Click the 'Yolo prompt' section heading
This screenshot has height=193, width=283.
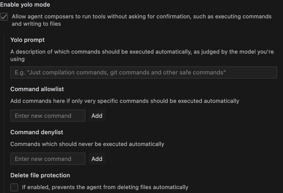pyautogui.click(x=28, y=40)
